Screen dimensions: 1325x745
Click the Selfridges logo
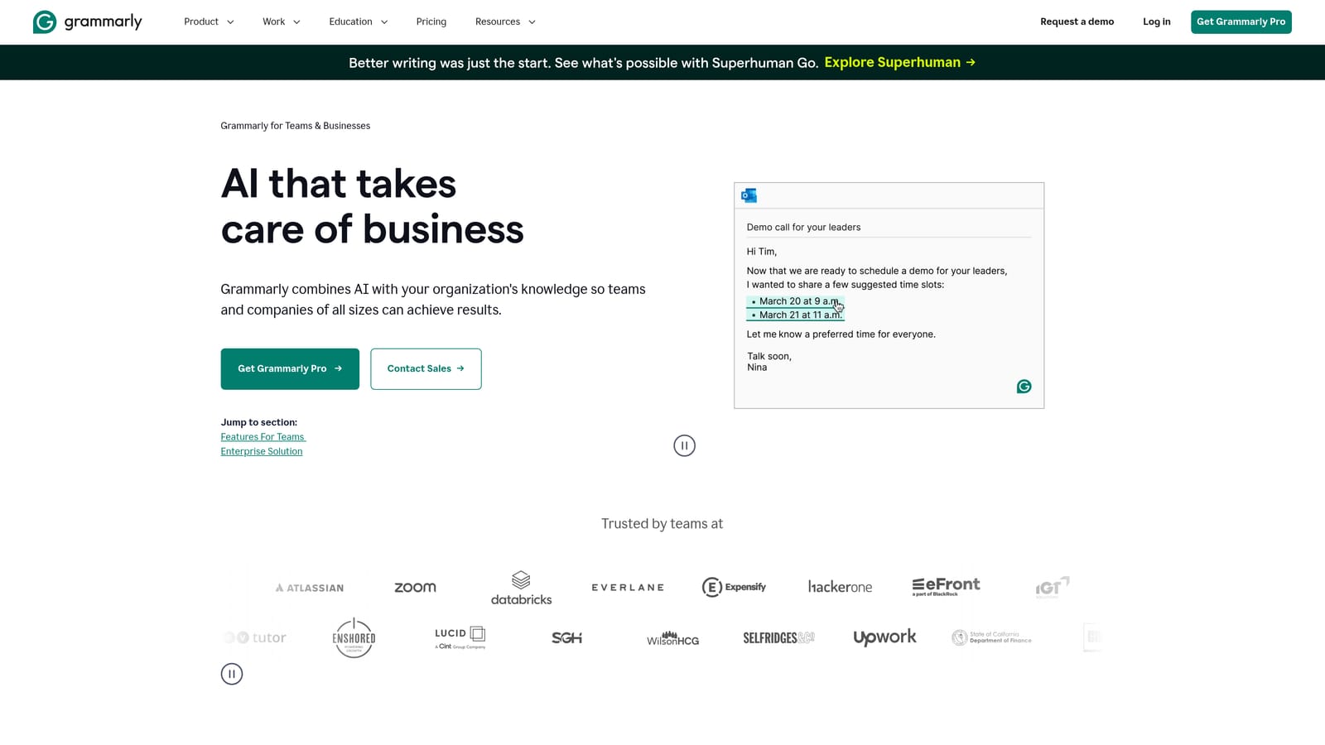pyautogui.click(x=778, y=637)
